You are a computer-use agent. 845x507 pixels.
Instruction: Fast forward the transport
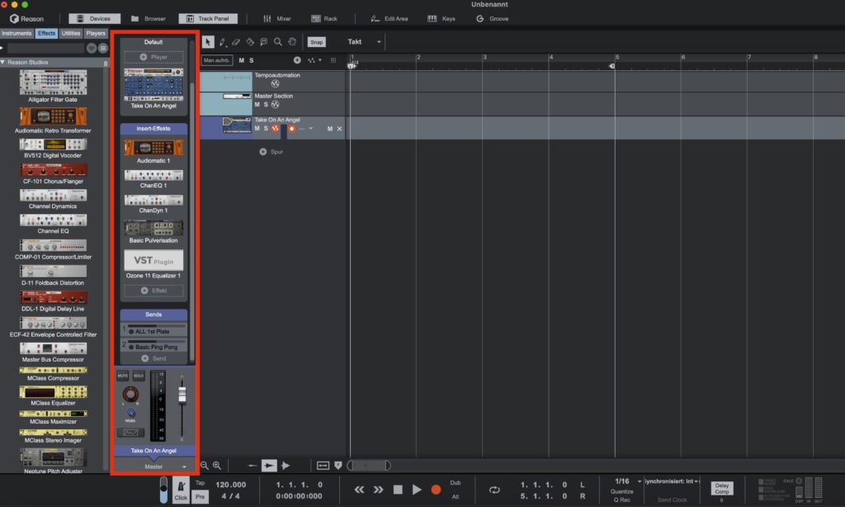(x=378, y=489)
